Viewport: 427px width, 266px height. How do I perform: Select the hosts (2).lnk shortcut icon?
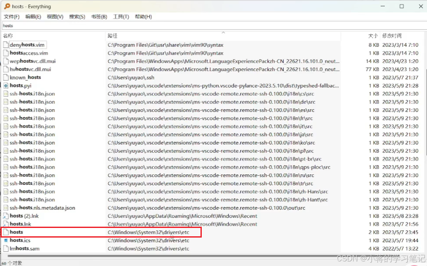tap(6, 216)
